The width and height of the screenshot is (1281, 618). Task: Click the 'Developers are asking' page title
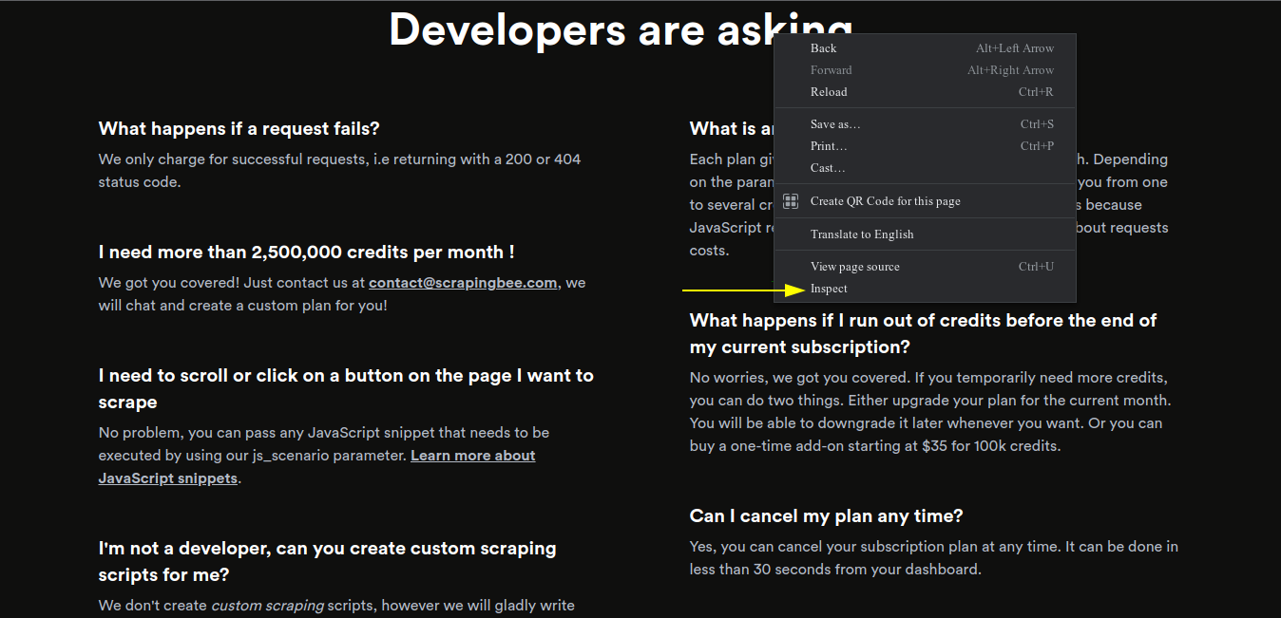(x=580, y=28)
